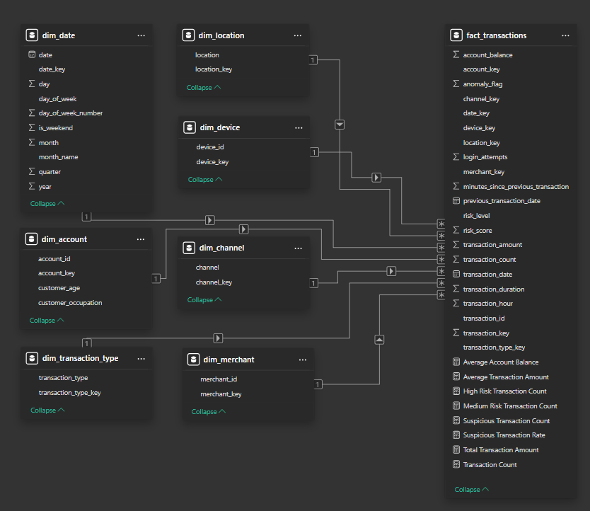
Task: Select the Suspicious Transaction Rate measure
Action: point(504,435)
